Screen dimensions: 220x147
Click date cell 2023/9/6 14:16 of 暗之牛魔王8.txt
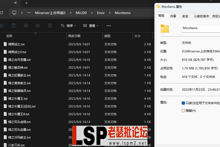[x=79, y=114]
